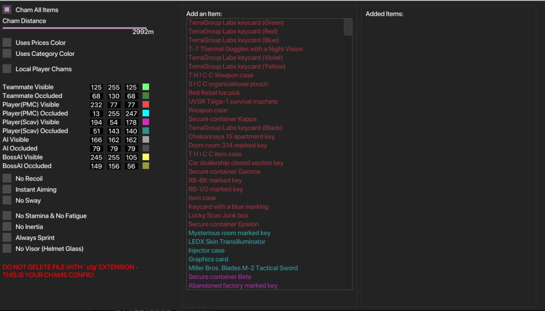This screenshot has height=311, width=545.
Task: Select T H I C C item case
Action: 215,154
